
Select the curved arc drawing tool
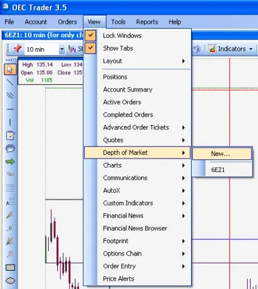(x=10, y=174)
